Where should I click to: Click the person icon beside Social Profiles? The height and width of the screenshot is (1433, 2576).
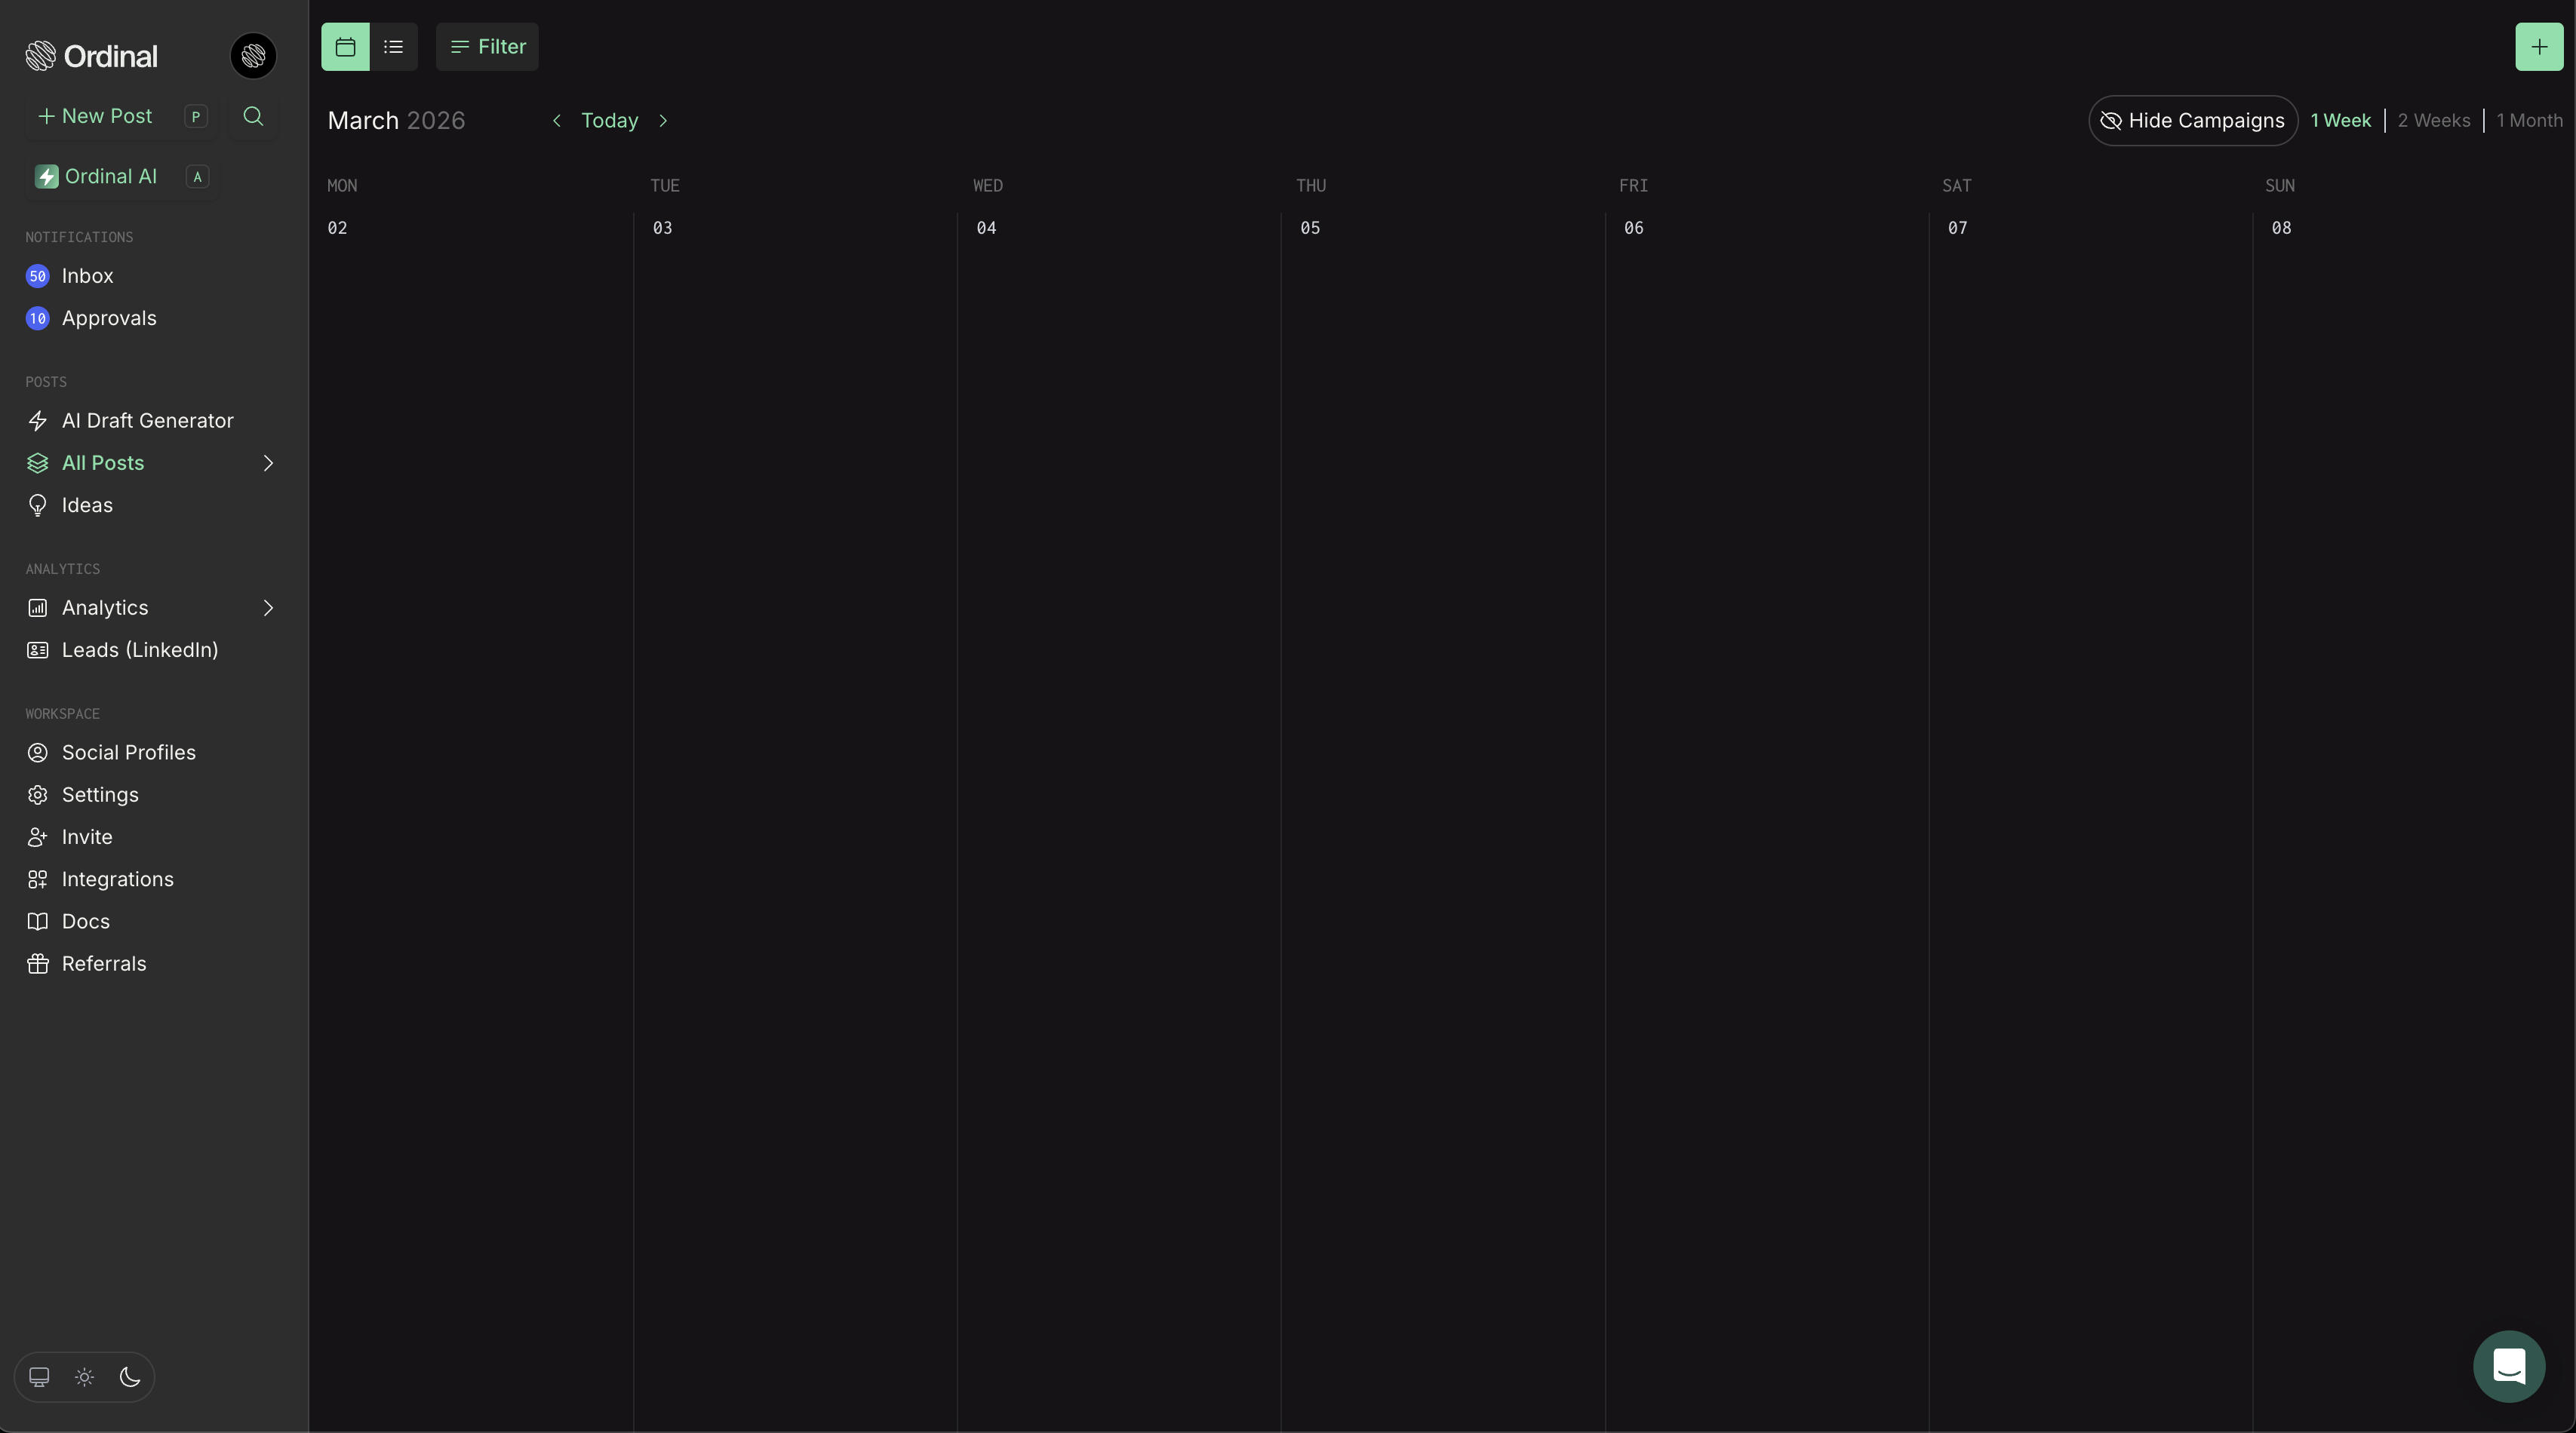[x=37, y=753]
